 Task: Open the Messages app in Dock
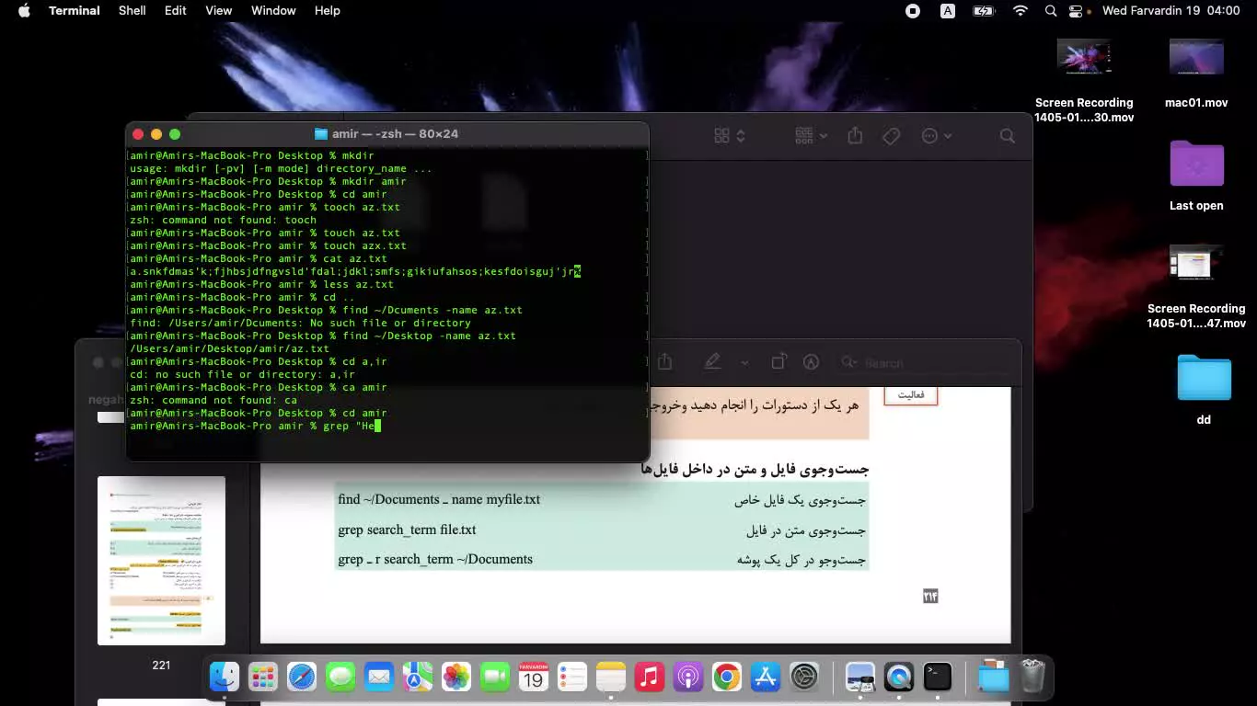(340, 678)
